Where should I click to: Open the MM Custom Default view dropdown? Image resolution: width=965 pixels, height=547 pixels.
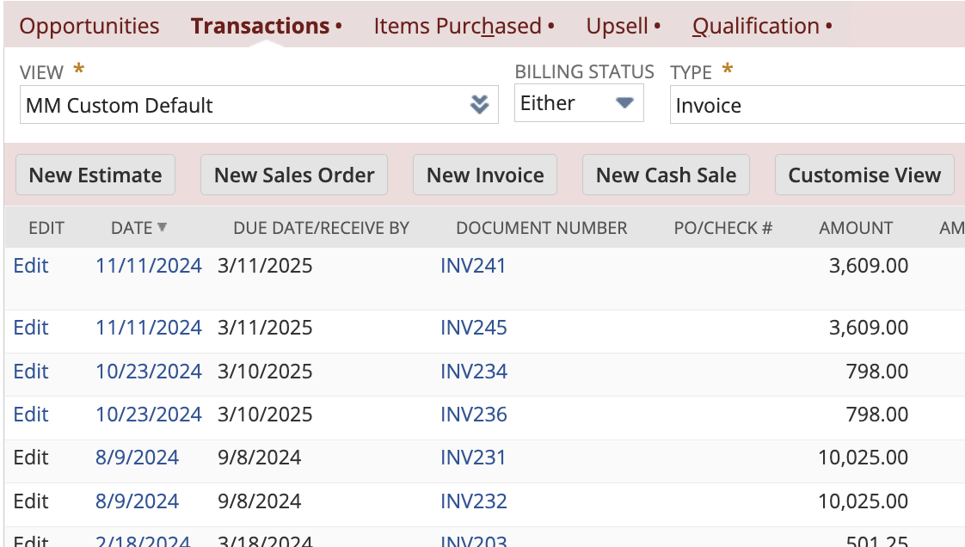[258, 105]
